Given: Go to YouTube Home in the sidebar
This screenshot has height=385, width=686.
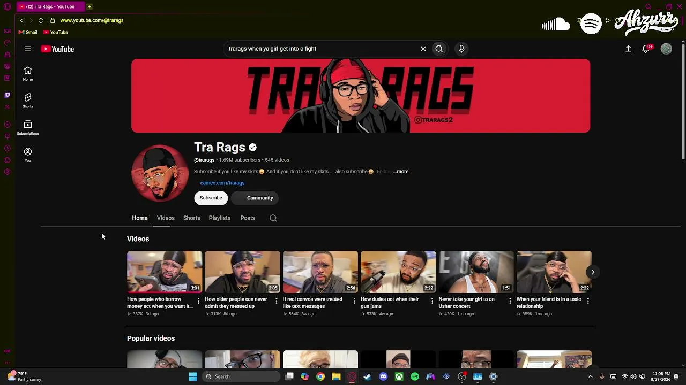Looking at the screenshot, I should (x=28, y=74).
